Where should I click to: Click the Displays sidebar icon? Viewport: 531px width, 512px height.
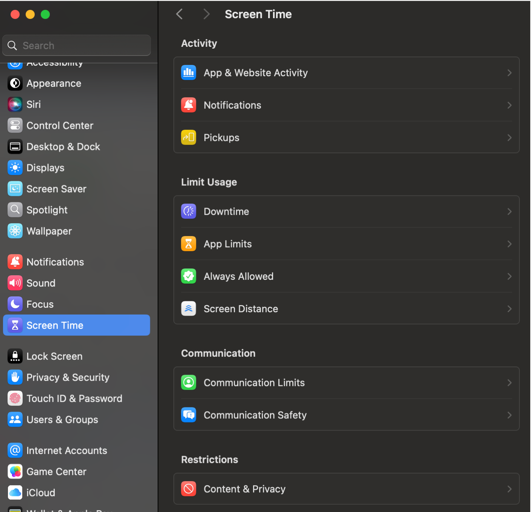pyautogui.click(x=15, y=168)
